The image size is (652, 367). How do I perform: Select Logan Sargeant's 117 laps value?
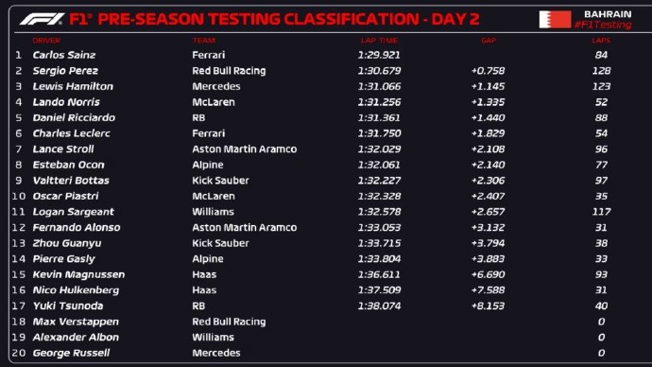pos(601,212)
